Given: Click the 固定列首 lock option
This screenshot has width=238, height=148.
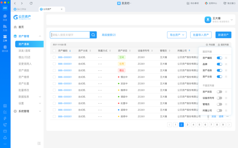Looking at the screenshot, I should click(223, 45).
